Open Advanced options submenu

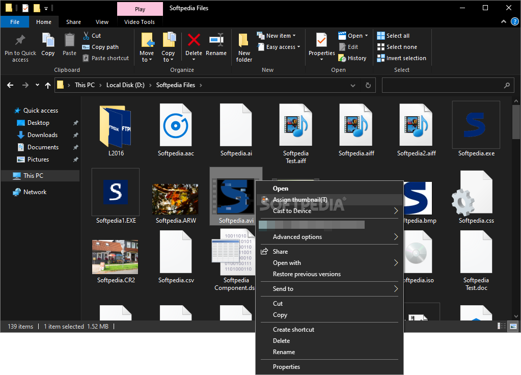(330, 237)
